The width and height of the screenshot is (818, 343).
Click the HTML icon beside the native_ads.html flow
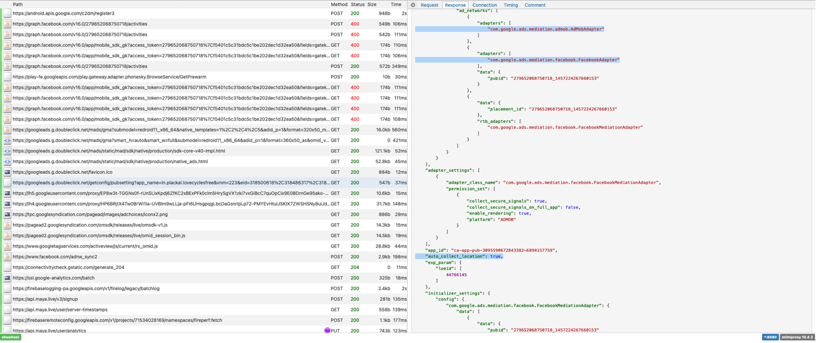pyautogui.click(x=7, y=162)
